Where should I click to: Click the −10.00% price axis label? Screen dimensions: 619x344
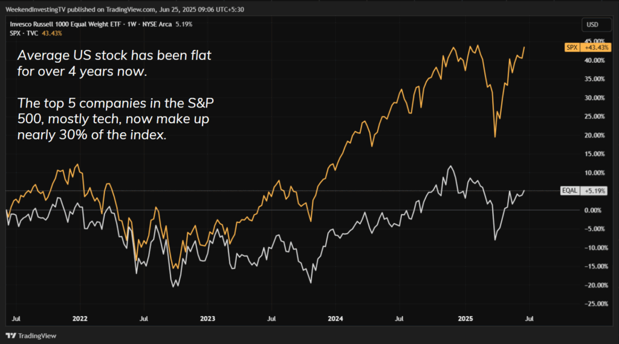[596, 247]
